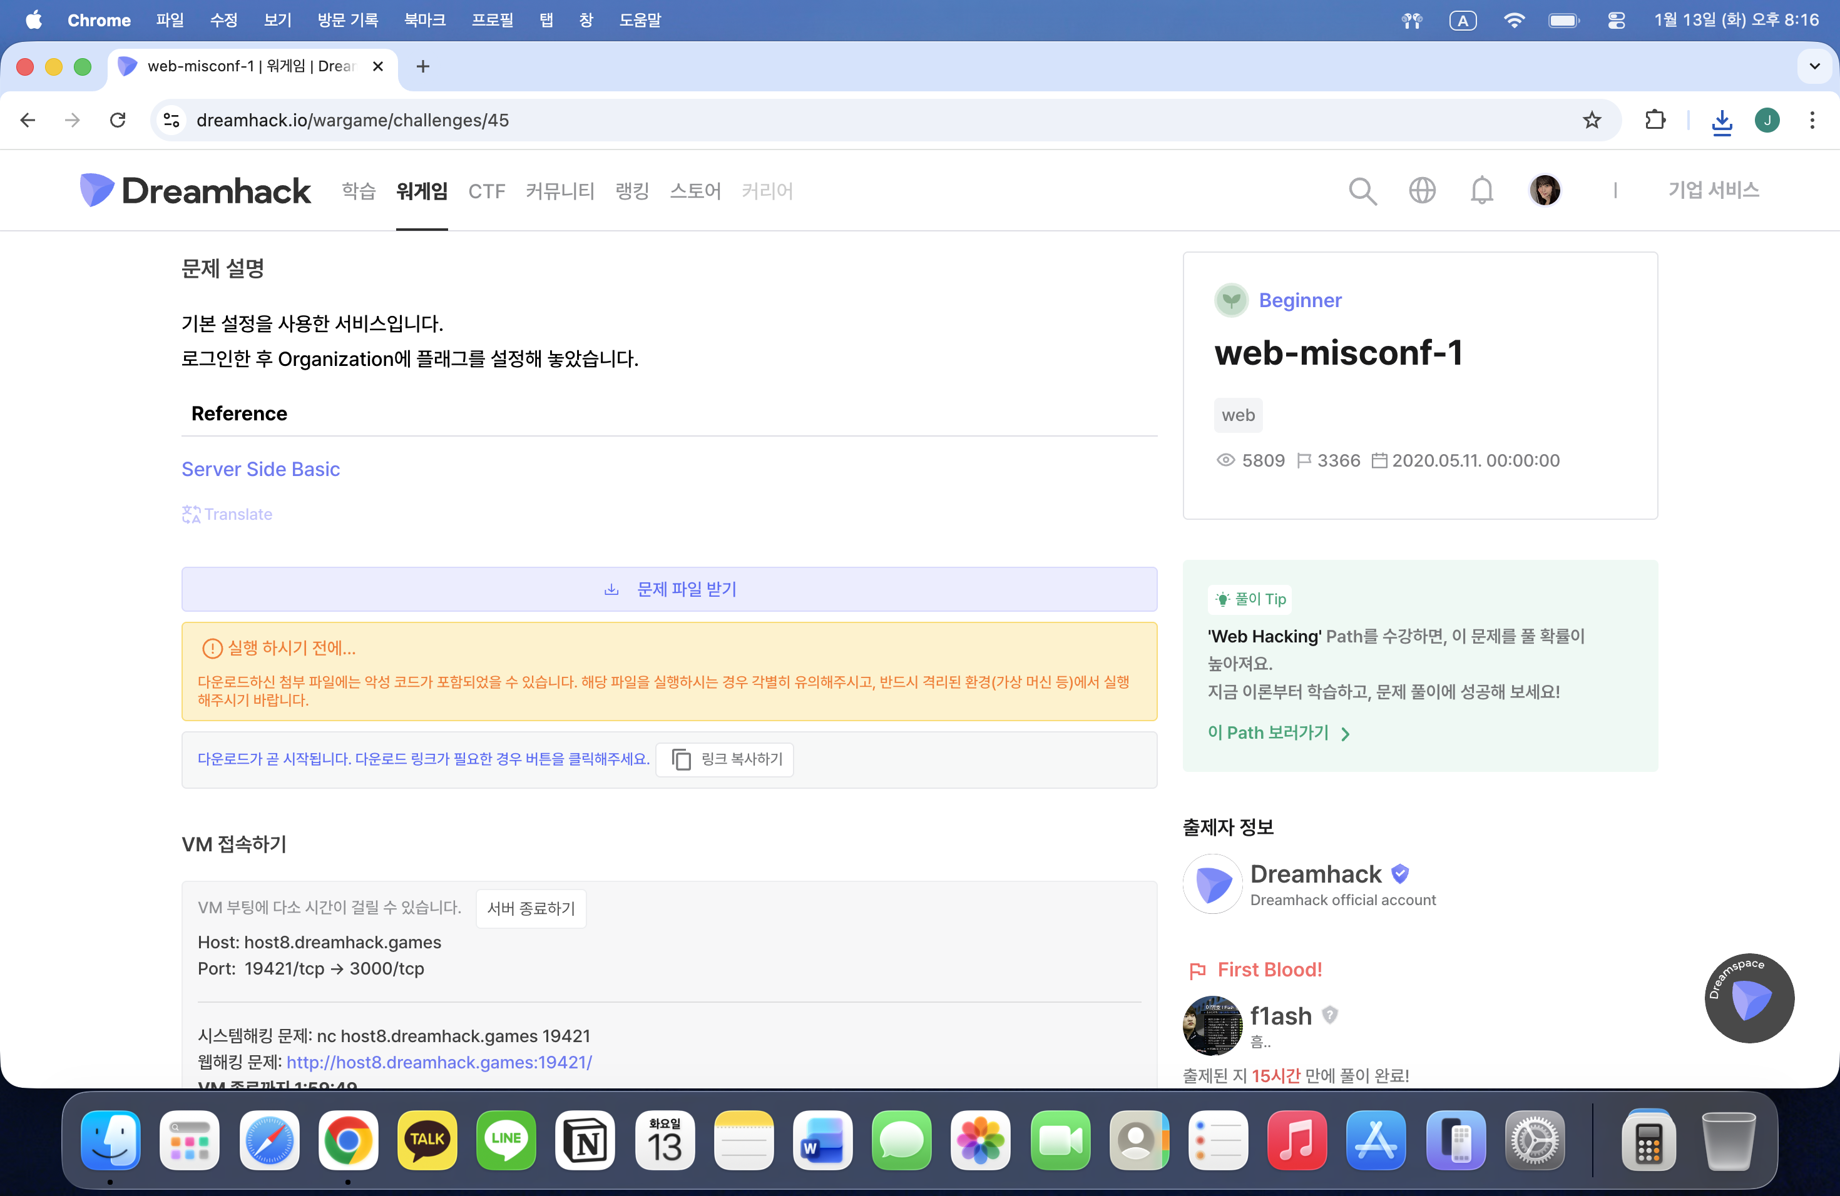1840x1196 pixels.
Task: Click the 문제 파일 받기 download button
Action: (669, 589)
